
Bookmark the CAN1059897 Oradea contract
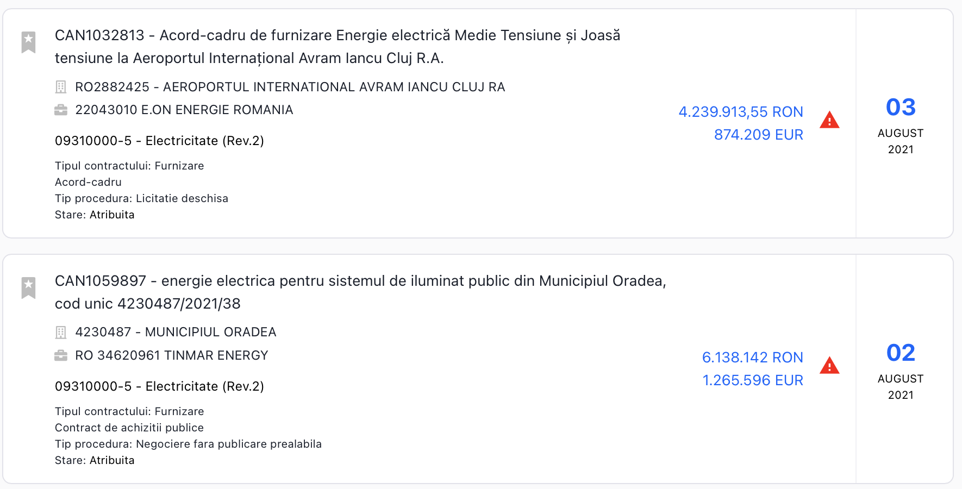click(28, 287)
